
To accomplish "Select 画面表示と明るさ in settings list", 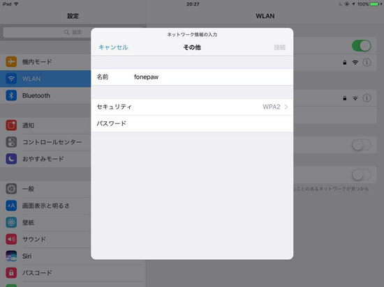I will point(46,205).
